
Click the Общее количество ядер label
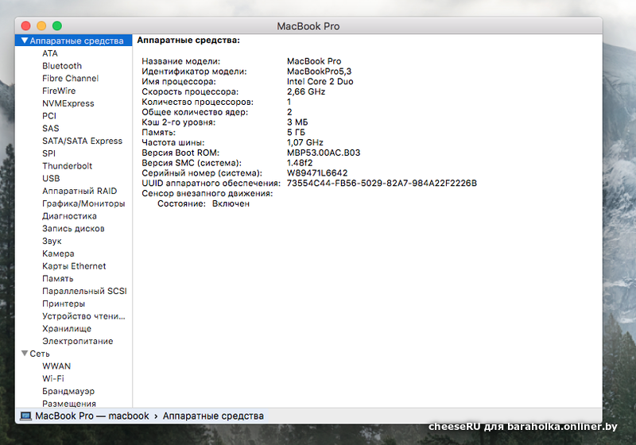click(x=195, y=112)
